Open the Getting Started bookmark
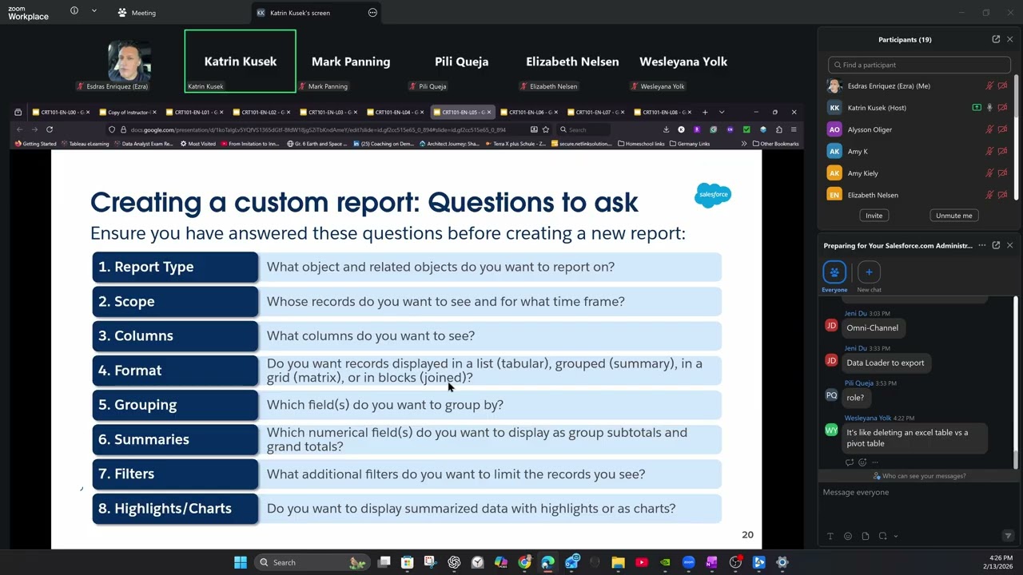This screenshot has height=575, width=1023. (36, 144)
